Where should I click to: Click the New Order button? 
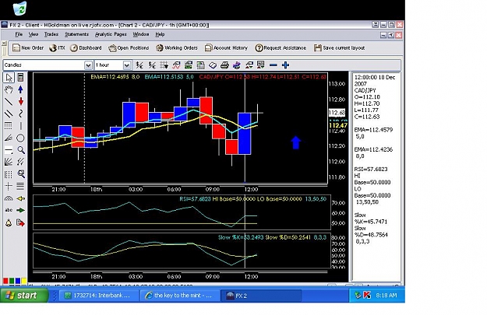pos(28,47)
